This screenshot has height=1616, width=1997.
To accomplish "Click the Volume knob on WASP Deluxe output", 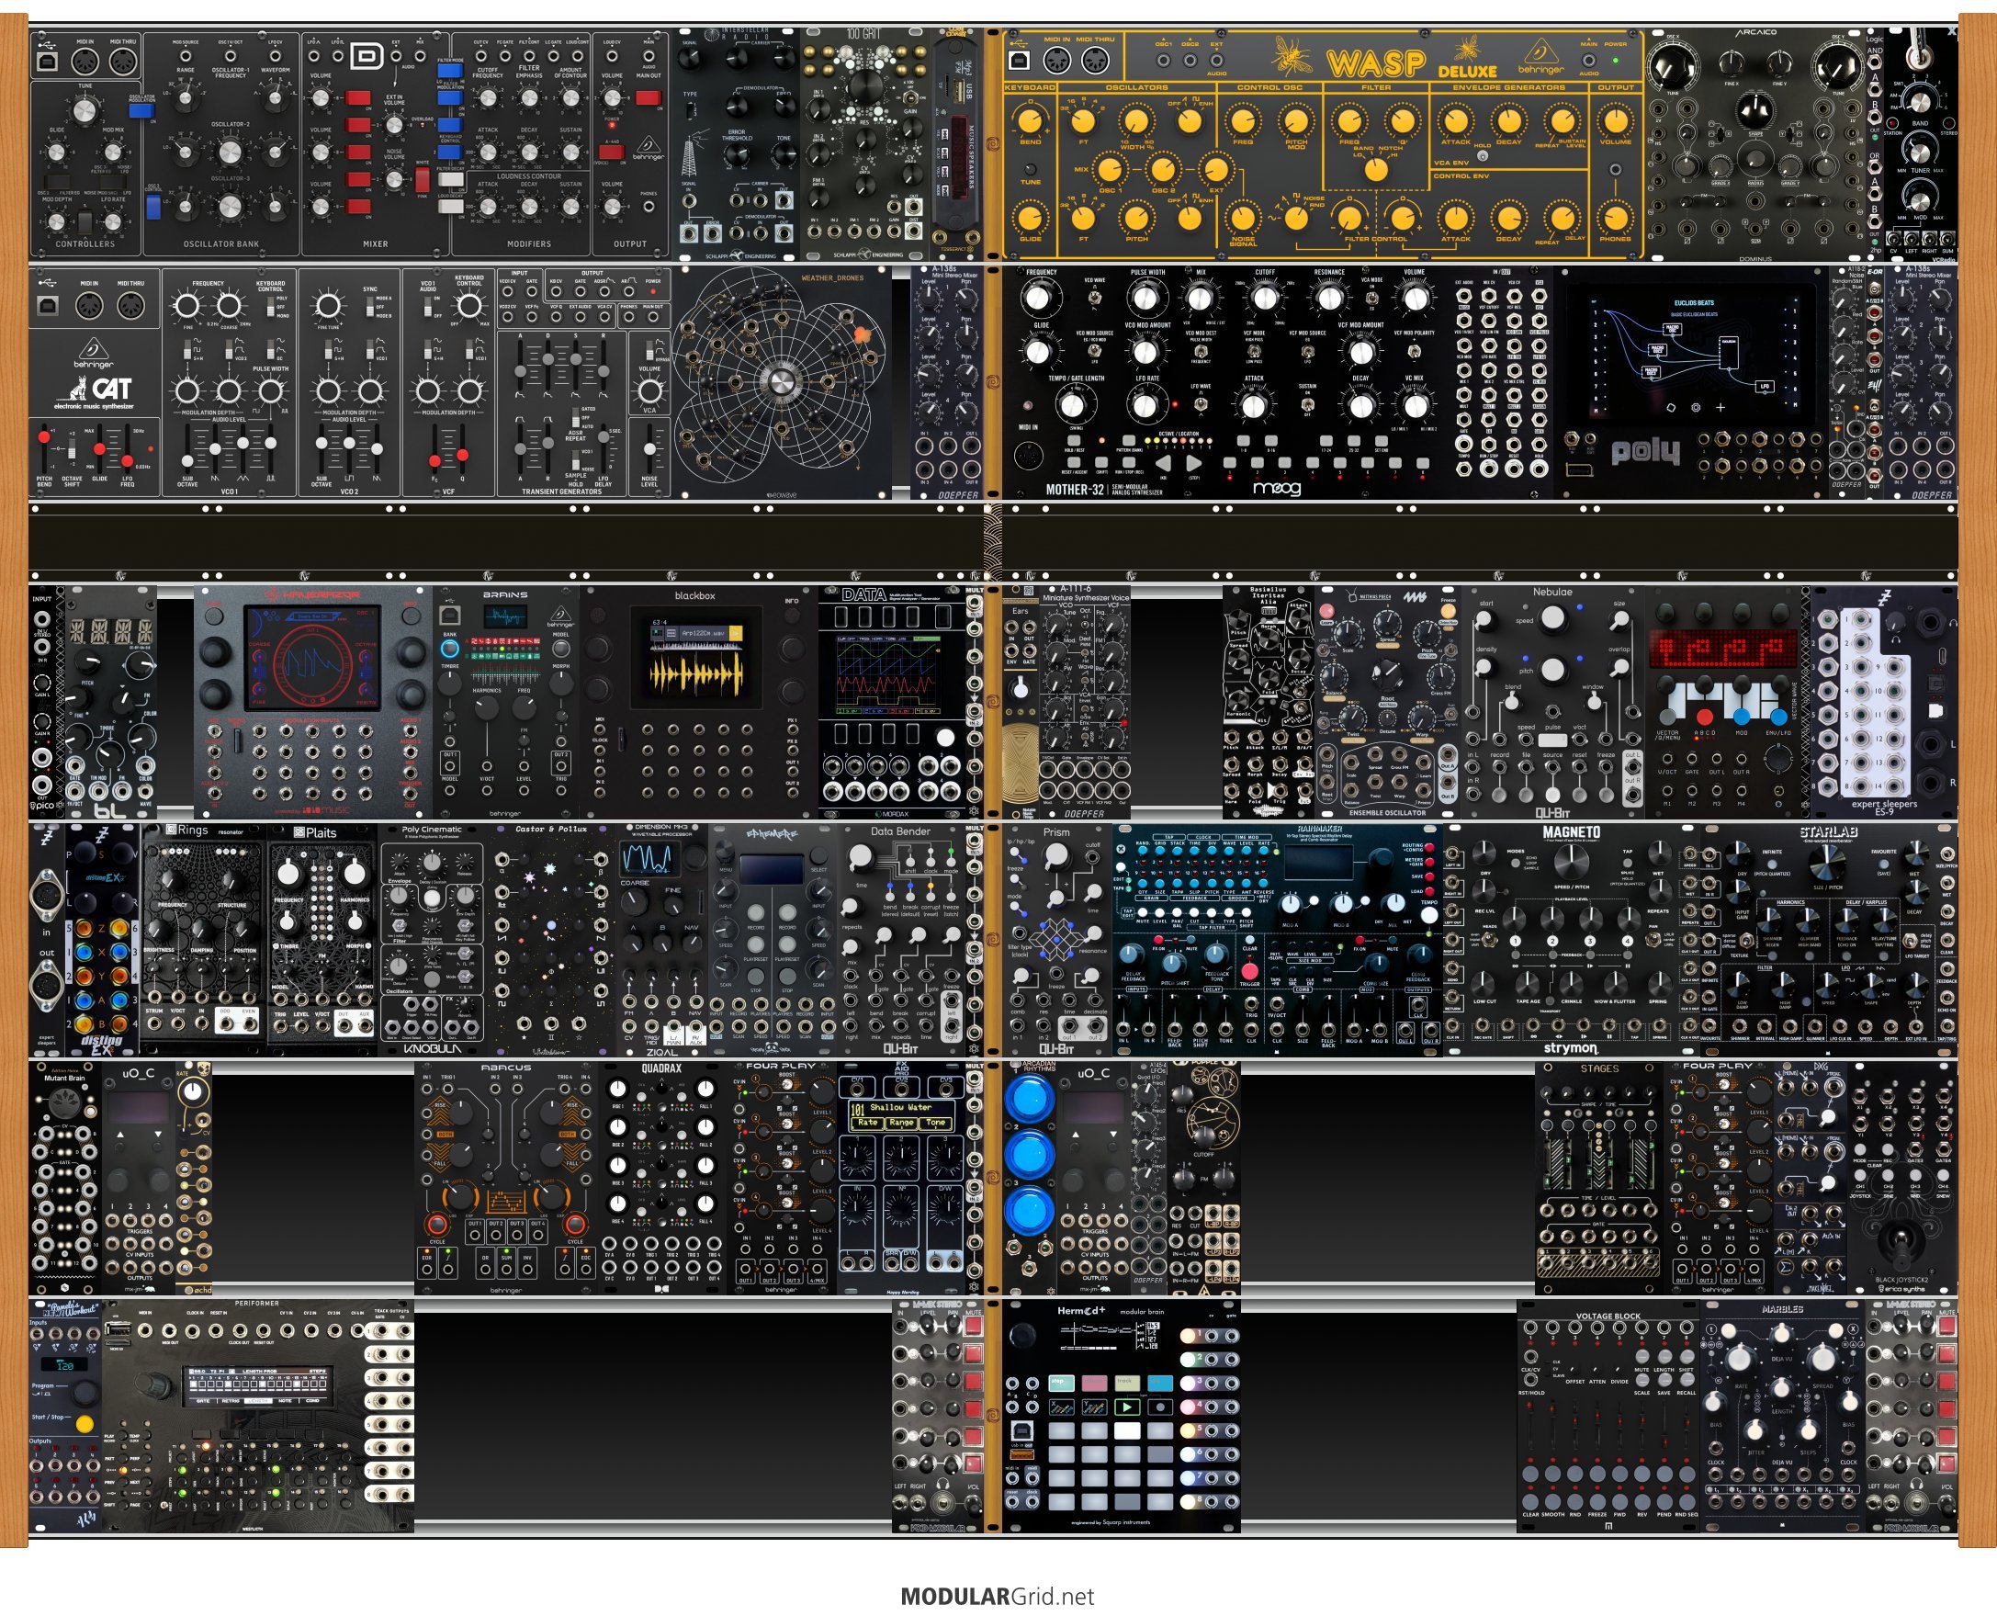I will pos(1617,121).
